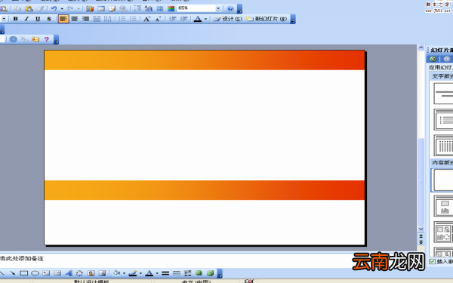Viewport: 453px width, 283px height.
Task: Open formatting toolbar options expander
Action: tap(293, 20)
